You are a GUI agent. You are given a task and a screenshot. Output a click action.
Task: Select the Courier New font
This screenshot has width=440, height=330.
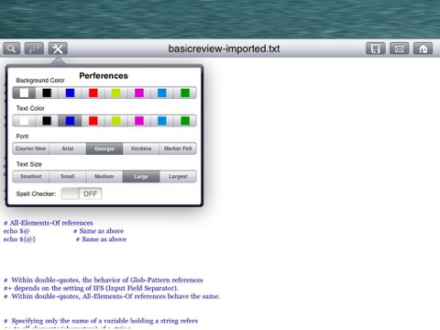30,148
